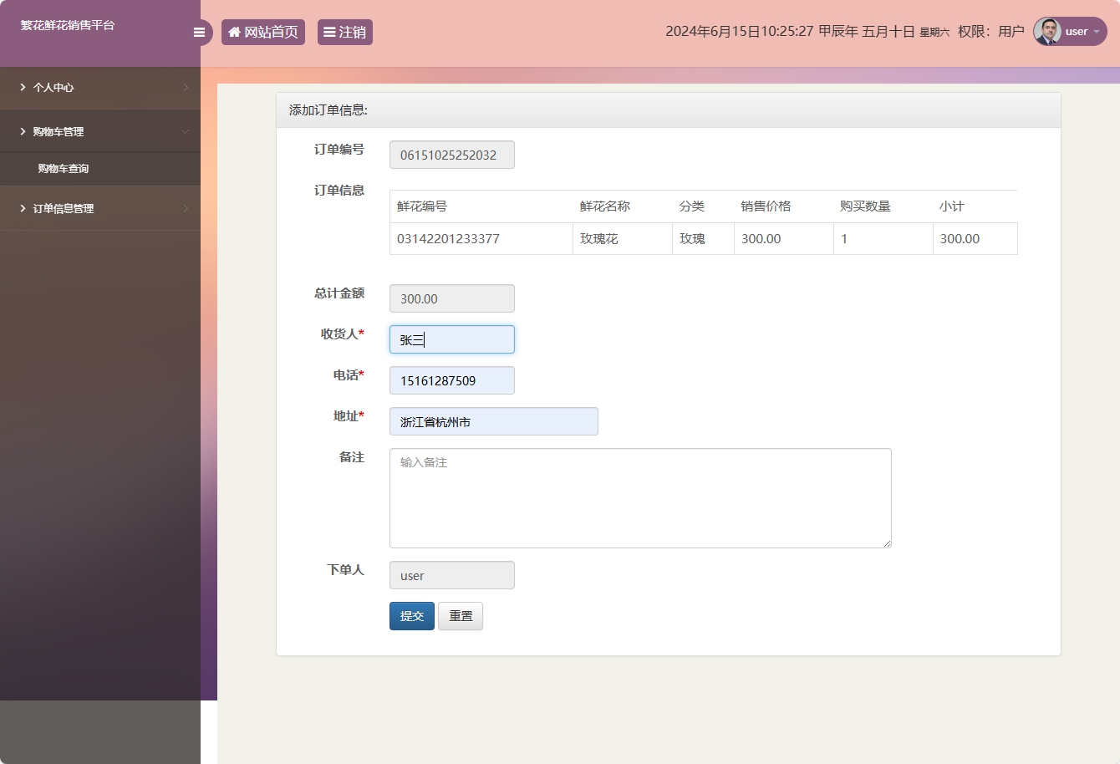Click the 繁花鲜花销售平台 site title
The height and width of the screenshot is (764, 1120).
(x=68, y=25)
